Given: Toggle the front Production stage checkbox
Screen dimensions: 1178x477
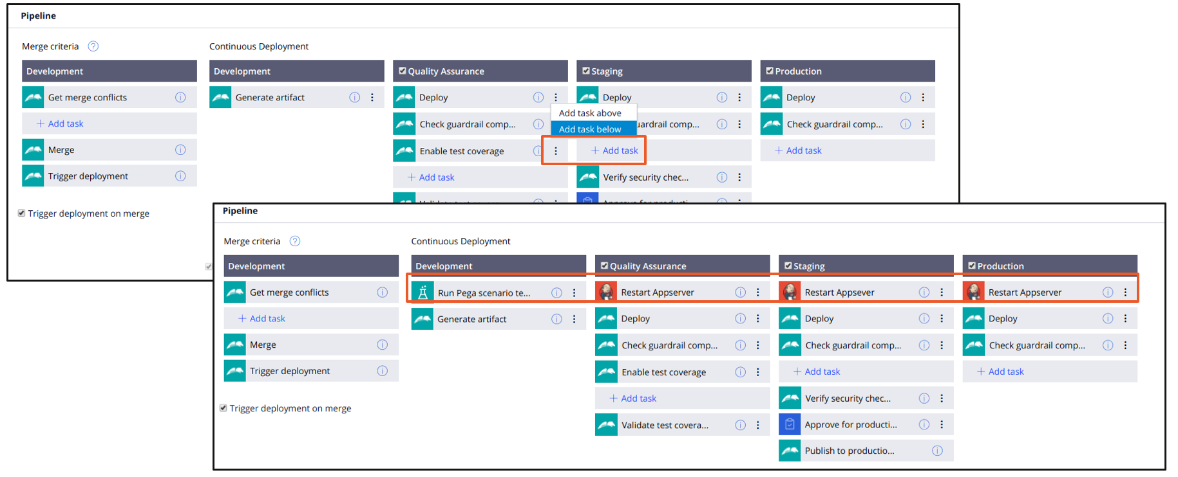Looking at the screenshot, I should [971, 265].
